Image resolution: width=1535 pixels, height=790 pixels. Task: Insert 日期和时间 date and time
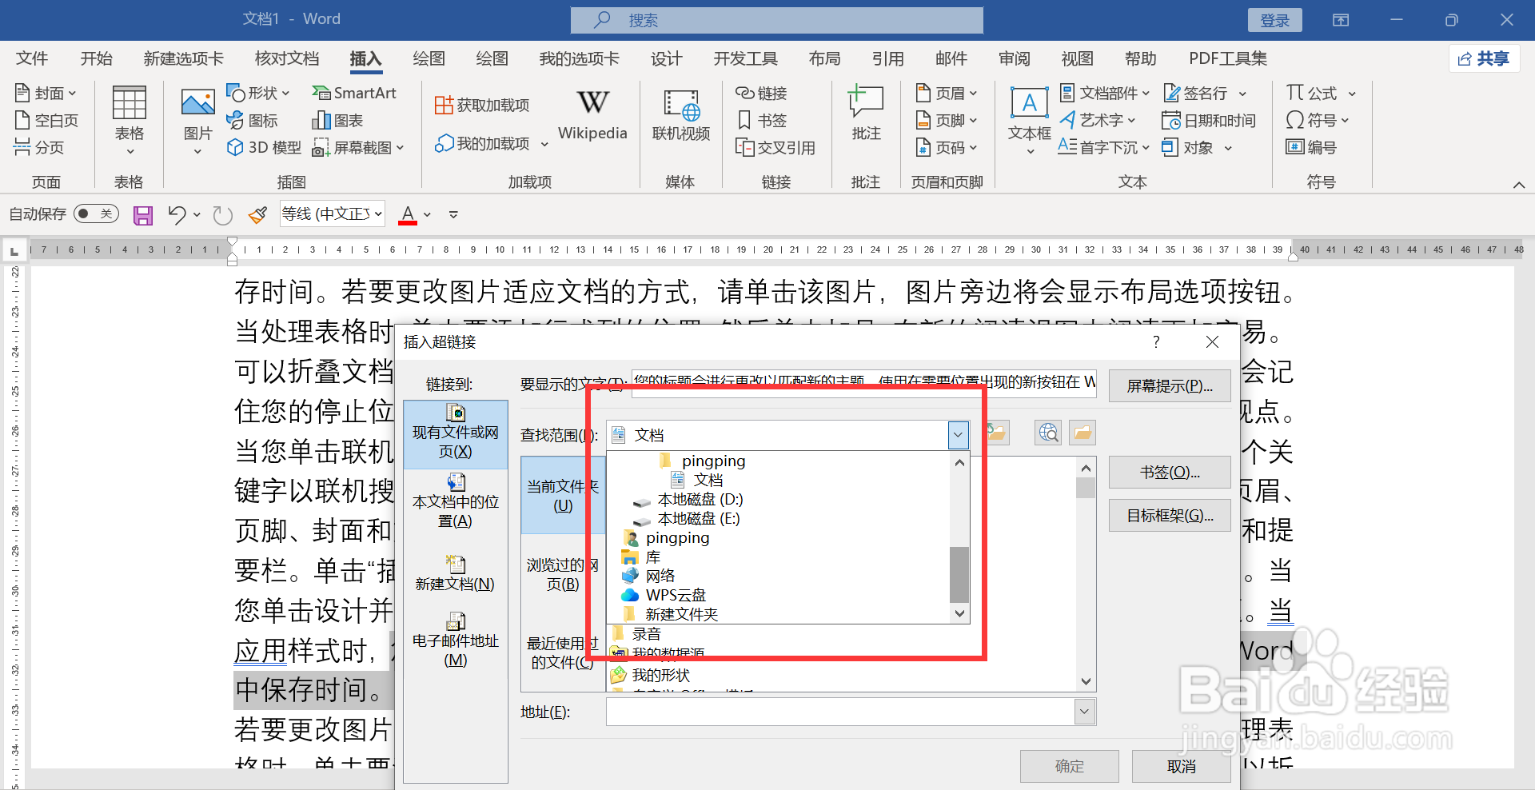[x=1208, y=121]
